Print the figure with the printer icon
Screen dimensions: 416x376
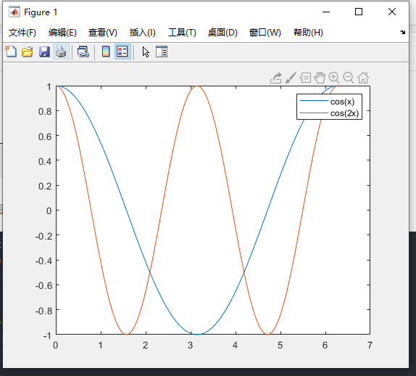(x=61, y=52)
